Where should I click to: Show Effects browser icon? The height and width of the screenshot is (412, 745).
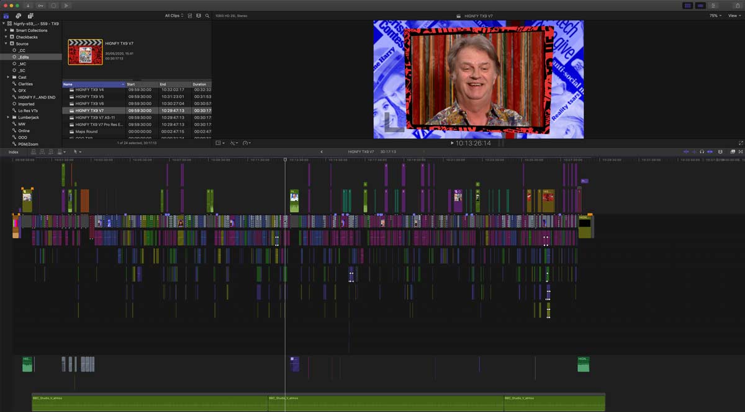click(x=731, y=151)
